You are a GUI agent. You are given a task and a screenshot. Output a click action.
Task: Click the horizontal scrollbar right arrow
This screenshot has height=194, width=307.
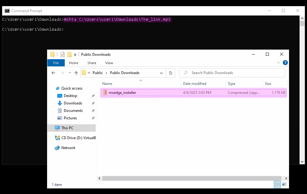coord(286,178)
